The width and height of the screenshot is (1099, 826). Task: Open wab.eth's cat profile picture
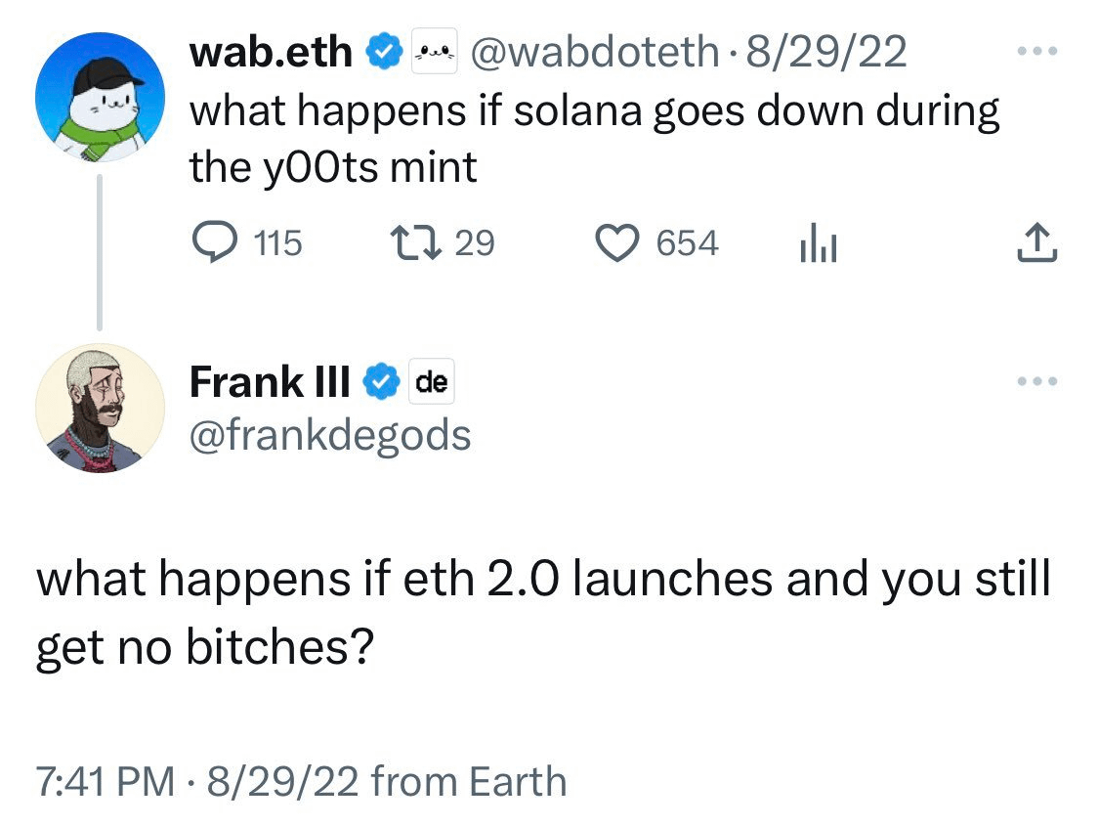(101, 97)
